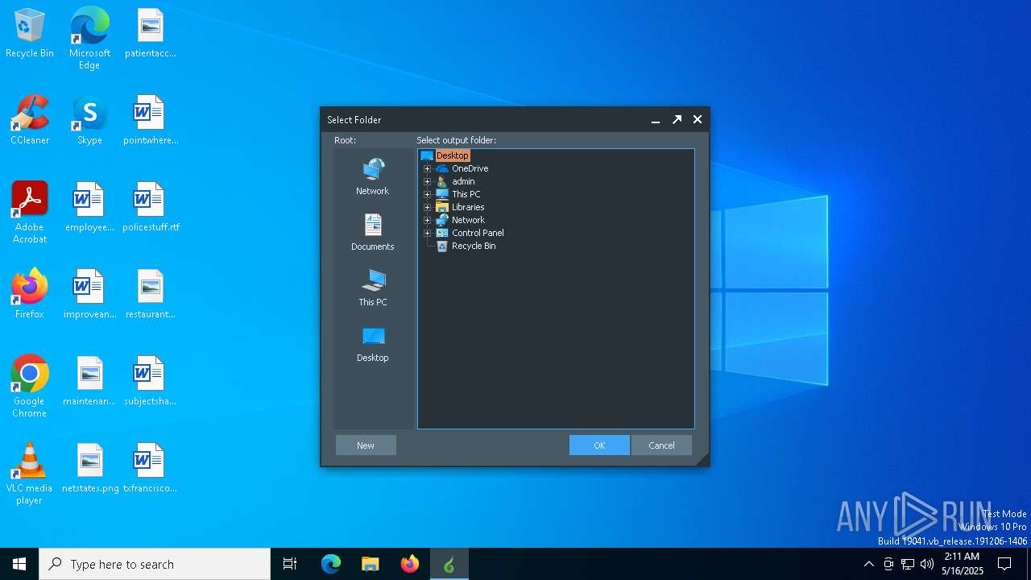Launch Edge from the taskbar
1031x580 pixels.
pos(331,564)
